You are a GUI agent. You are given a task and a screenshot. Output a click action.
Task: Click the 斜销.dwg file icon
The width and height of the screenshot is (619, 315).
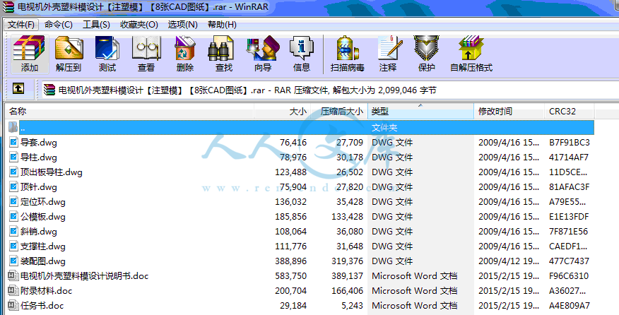point(14,232)
